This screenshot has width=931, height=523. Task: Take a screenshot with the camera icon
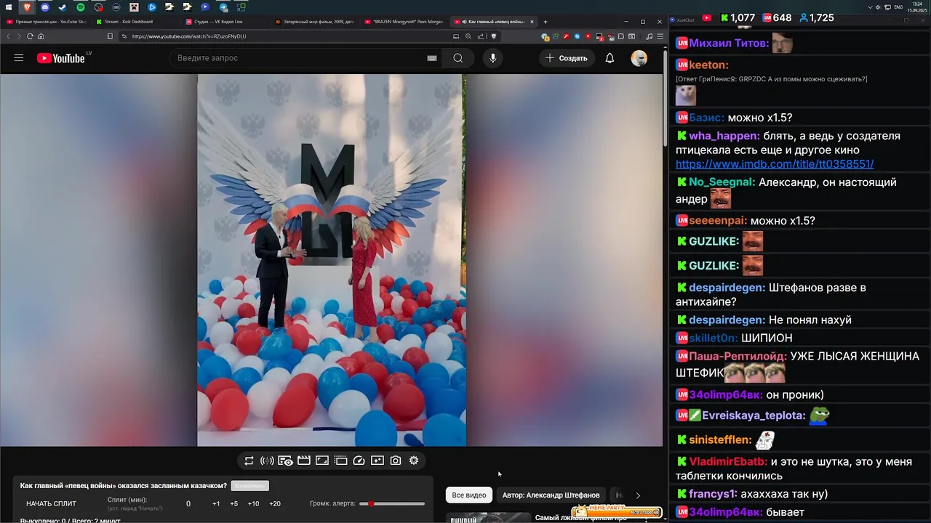(396, 461)
